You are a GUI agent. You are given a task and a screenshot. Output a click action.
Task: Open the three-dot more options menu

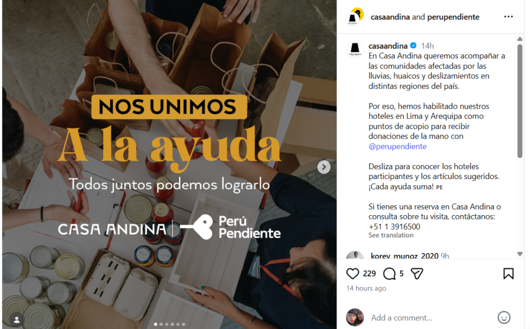[508, 17]
